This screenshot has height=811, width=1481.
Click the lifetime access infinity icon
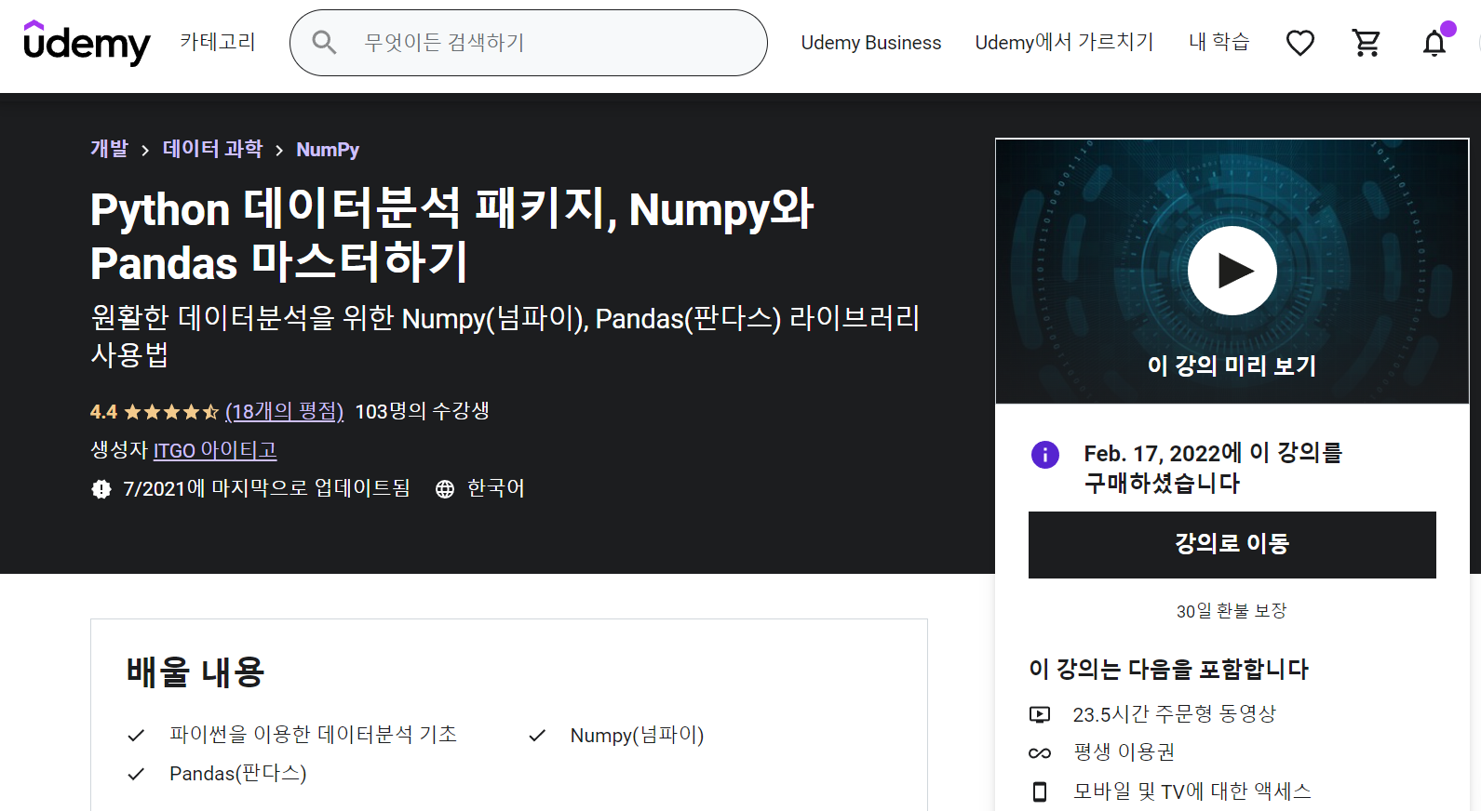(1040, 753)
